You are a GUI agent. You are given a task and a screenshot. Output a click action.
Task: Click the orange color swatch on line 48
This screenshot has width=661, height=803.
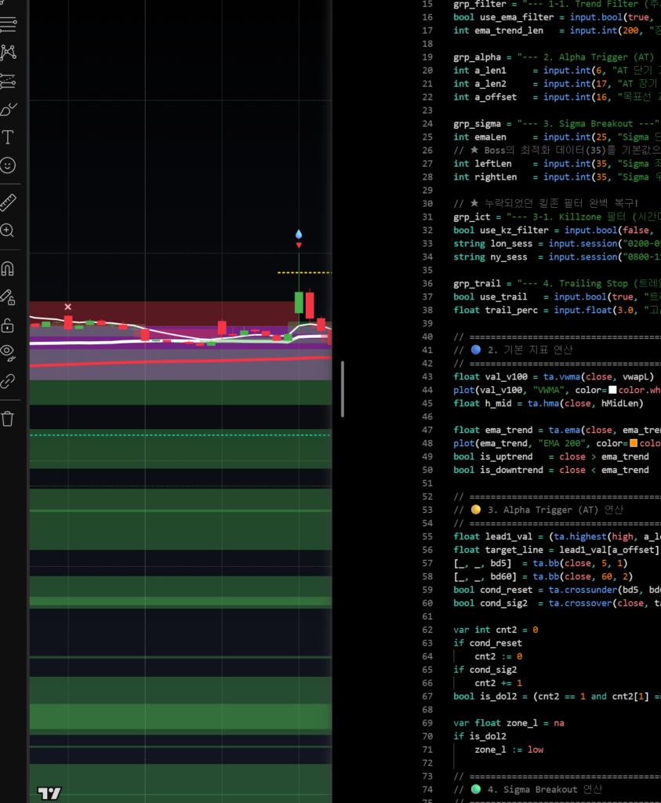click(x=634, y=444)
